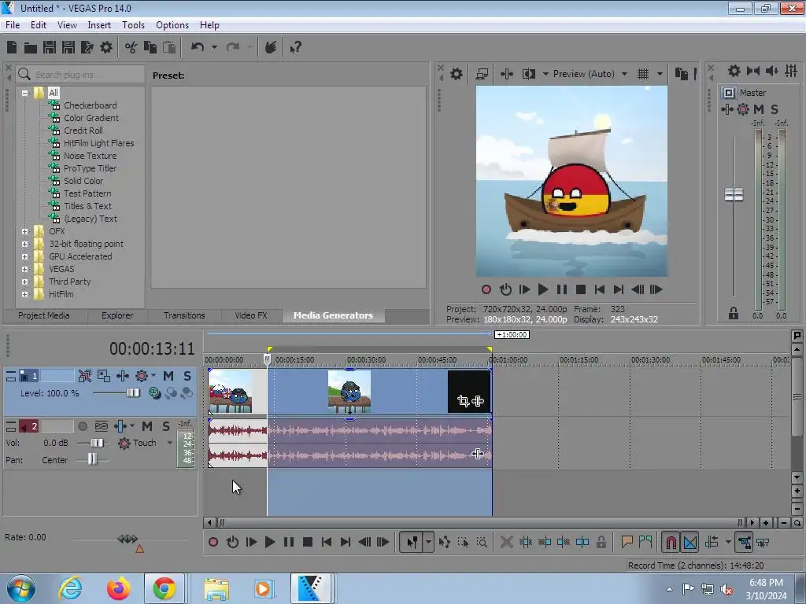806x604 pixels.
Task: Mute video track 1
Action: (168, 376)
